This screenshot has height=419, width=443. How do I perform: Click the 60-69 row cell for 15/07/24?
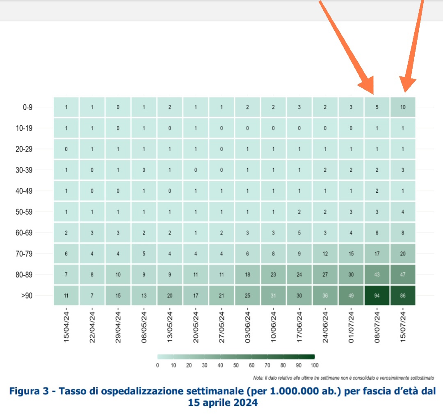(403, 233)
